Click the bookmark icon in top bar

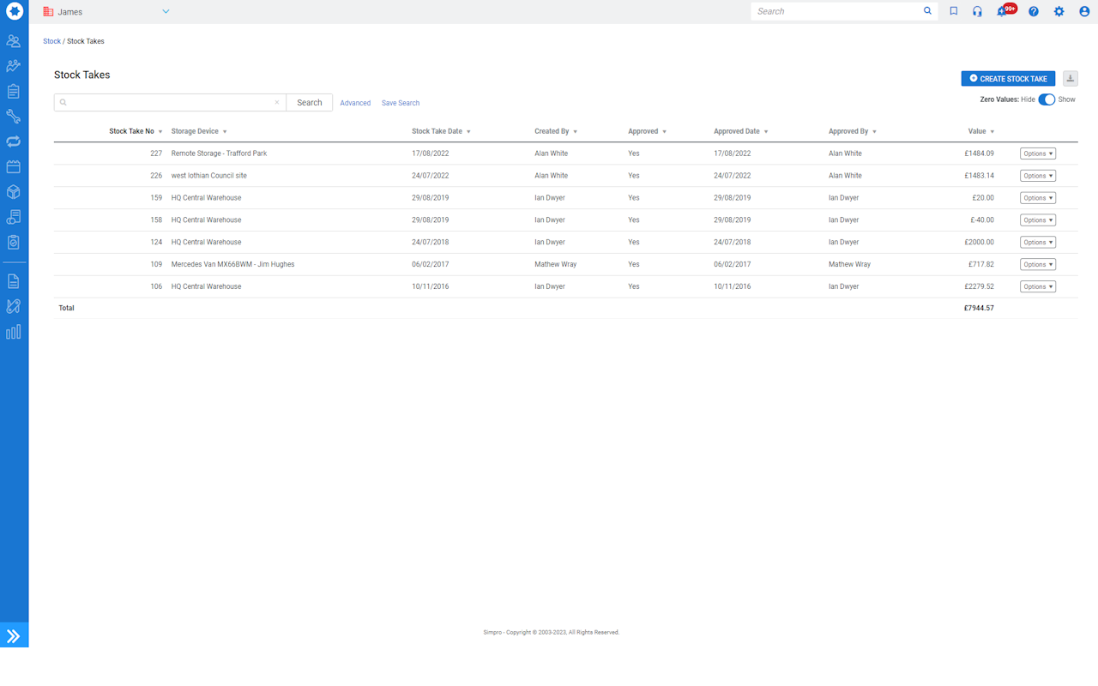coord(953,12)
